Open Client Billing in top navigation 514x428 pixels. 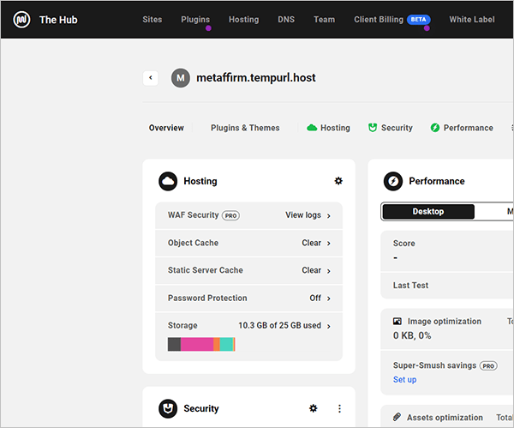[379, 20]
